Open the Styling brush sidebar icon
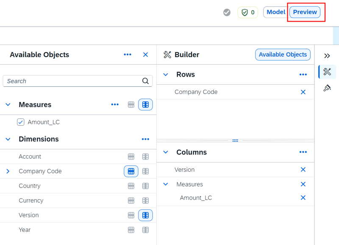Image resolution: width=339 pixels, height=245 pixels. pyautogui.click(x=327, y=88)
